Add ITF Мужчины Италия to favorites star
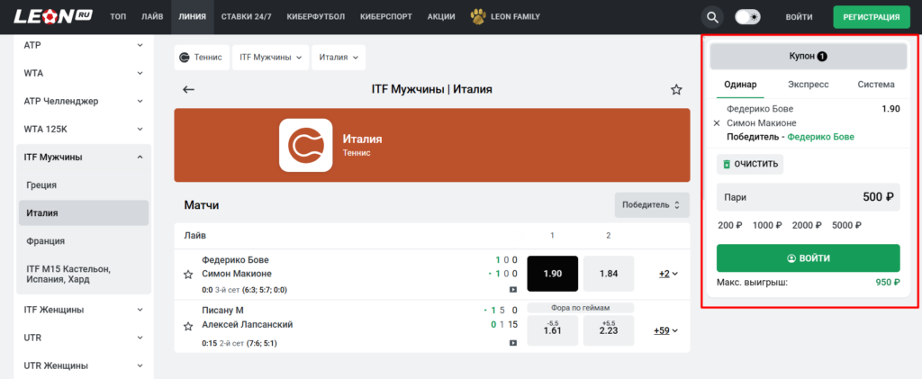 tap(676, 89)
